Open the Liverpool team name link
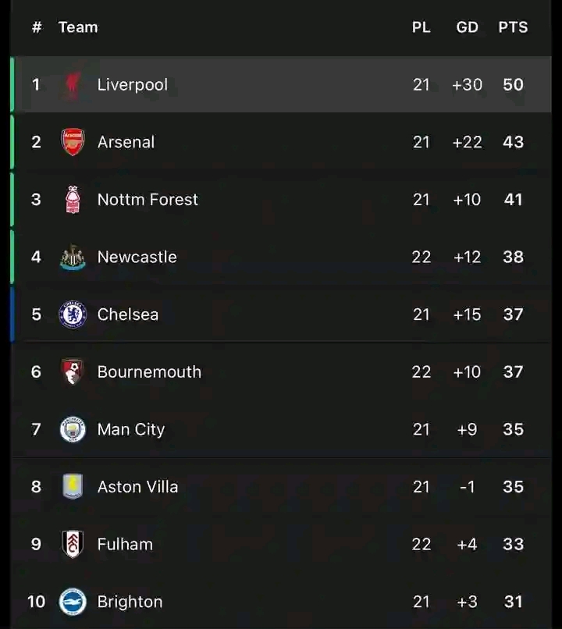562x629 pixels. (132, 85)
